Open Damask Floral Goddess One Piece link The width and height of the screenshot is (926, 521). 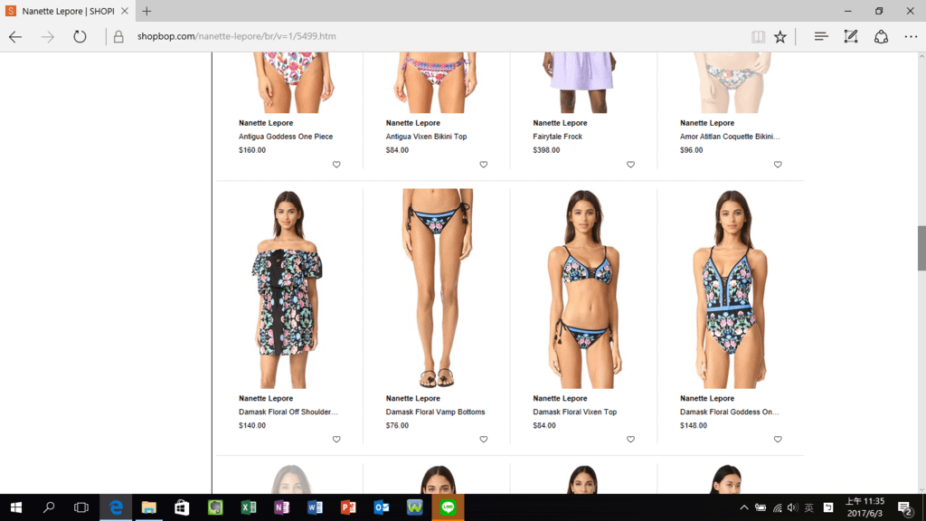730,412
